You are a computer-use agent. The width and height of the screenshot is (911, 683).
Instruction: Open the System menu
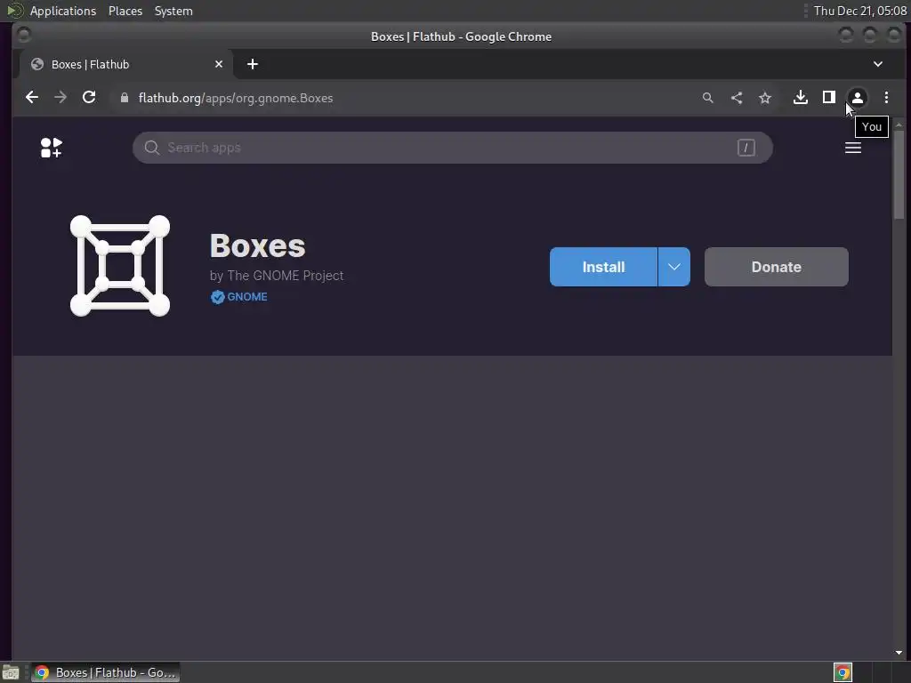tap(173, 11)
